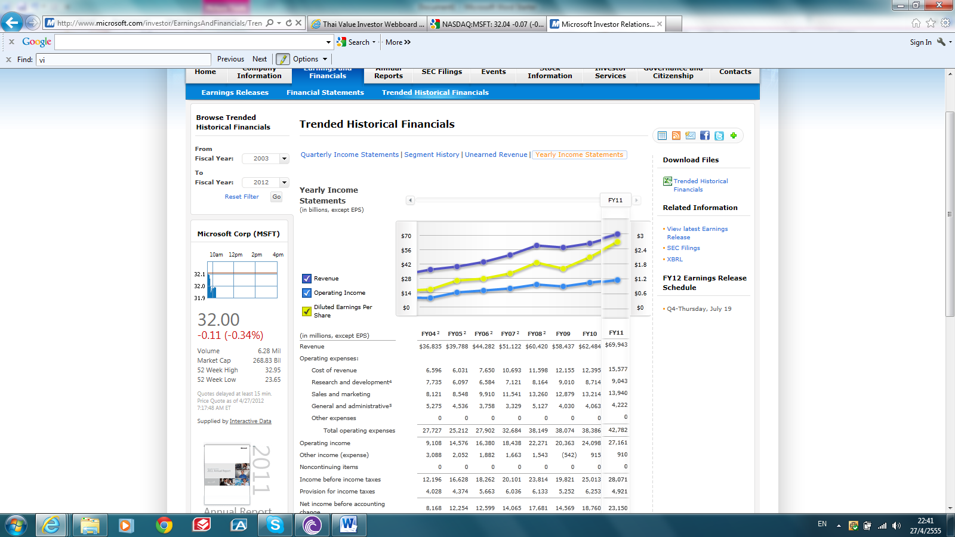Open Interactive Data supplier link

pyautogui.click(x=250, y=421)
